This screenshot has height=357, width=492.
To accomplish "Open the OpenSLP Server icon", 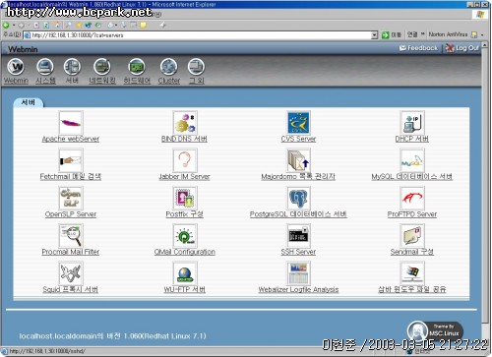I will coord(71,198).
